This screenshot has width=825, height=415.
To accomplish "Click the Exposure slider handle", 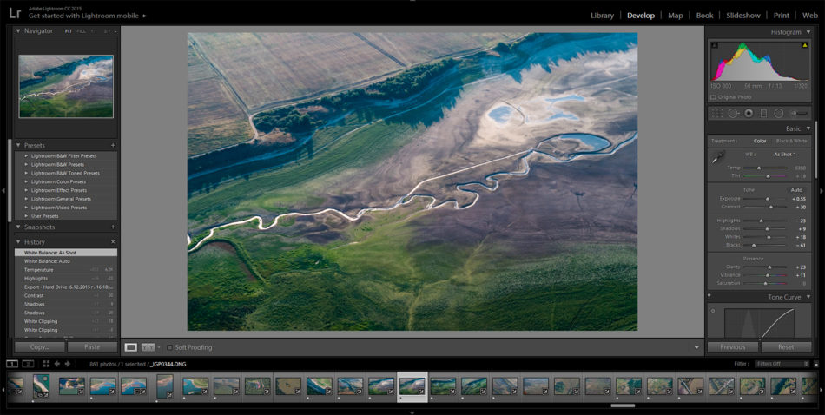I will (769, 199).
